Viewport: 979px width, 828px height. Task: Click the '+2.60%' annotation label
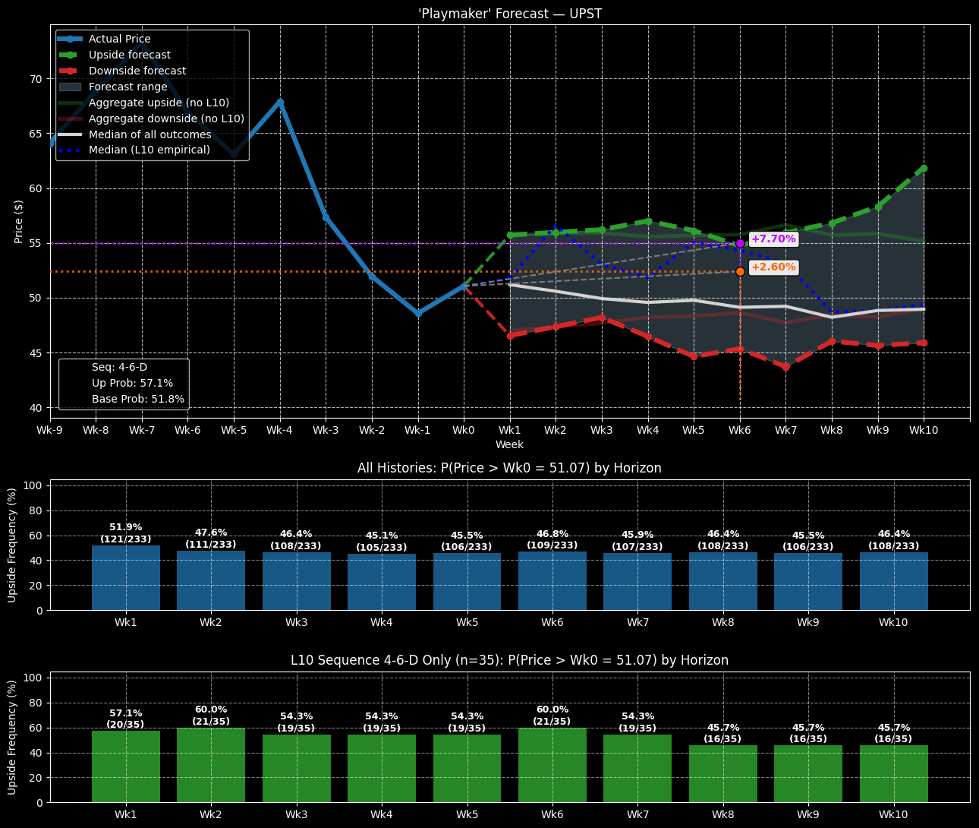[x=773, y=267]
